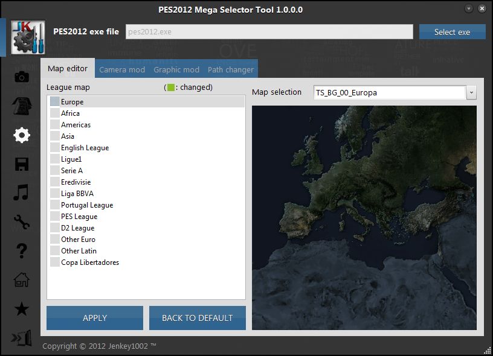Open help via question mark icon
This screenshot has height=356, width=493.
click(22, 251)
